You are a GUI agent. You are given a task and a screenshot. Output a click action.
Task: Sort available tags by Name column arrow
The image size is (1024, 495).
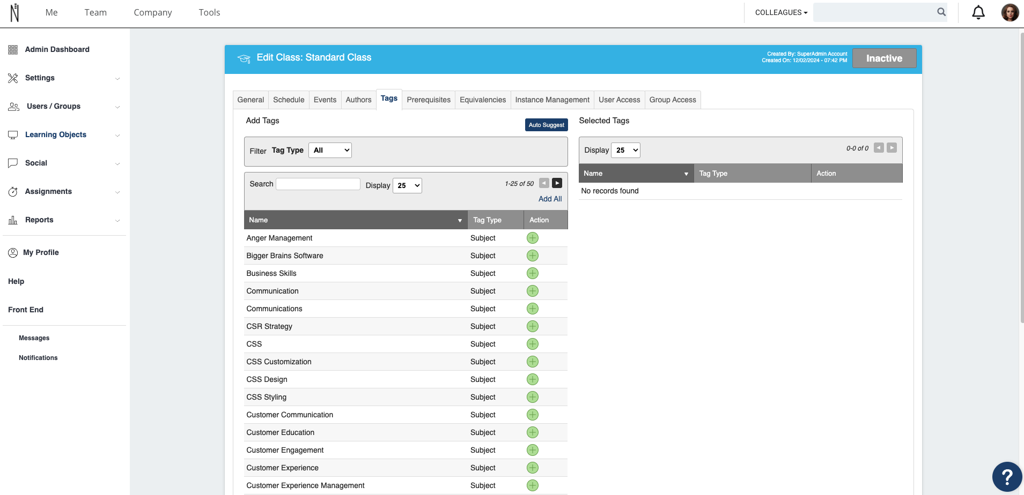click(460, 221)
